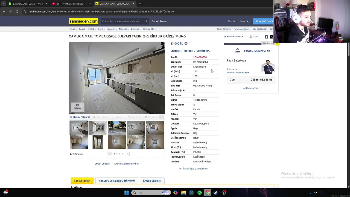Open Chrome tab search dropdown

click(4, 4)
